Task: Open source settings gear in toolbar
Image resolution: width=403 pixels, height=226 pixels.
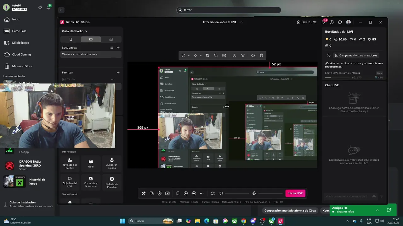Action: pos(253,56)
